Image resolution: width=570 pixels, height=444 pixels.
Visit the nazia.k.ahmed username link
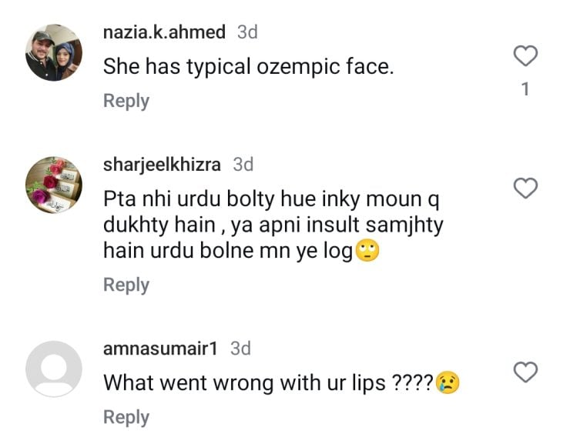[x=164, y=32]
